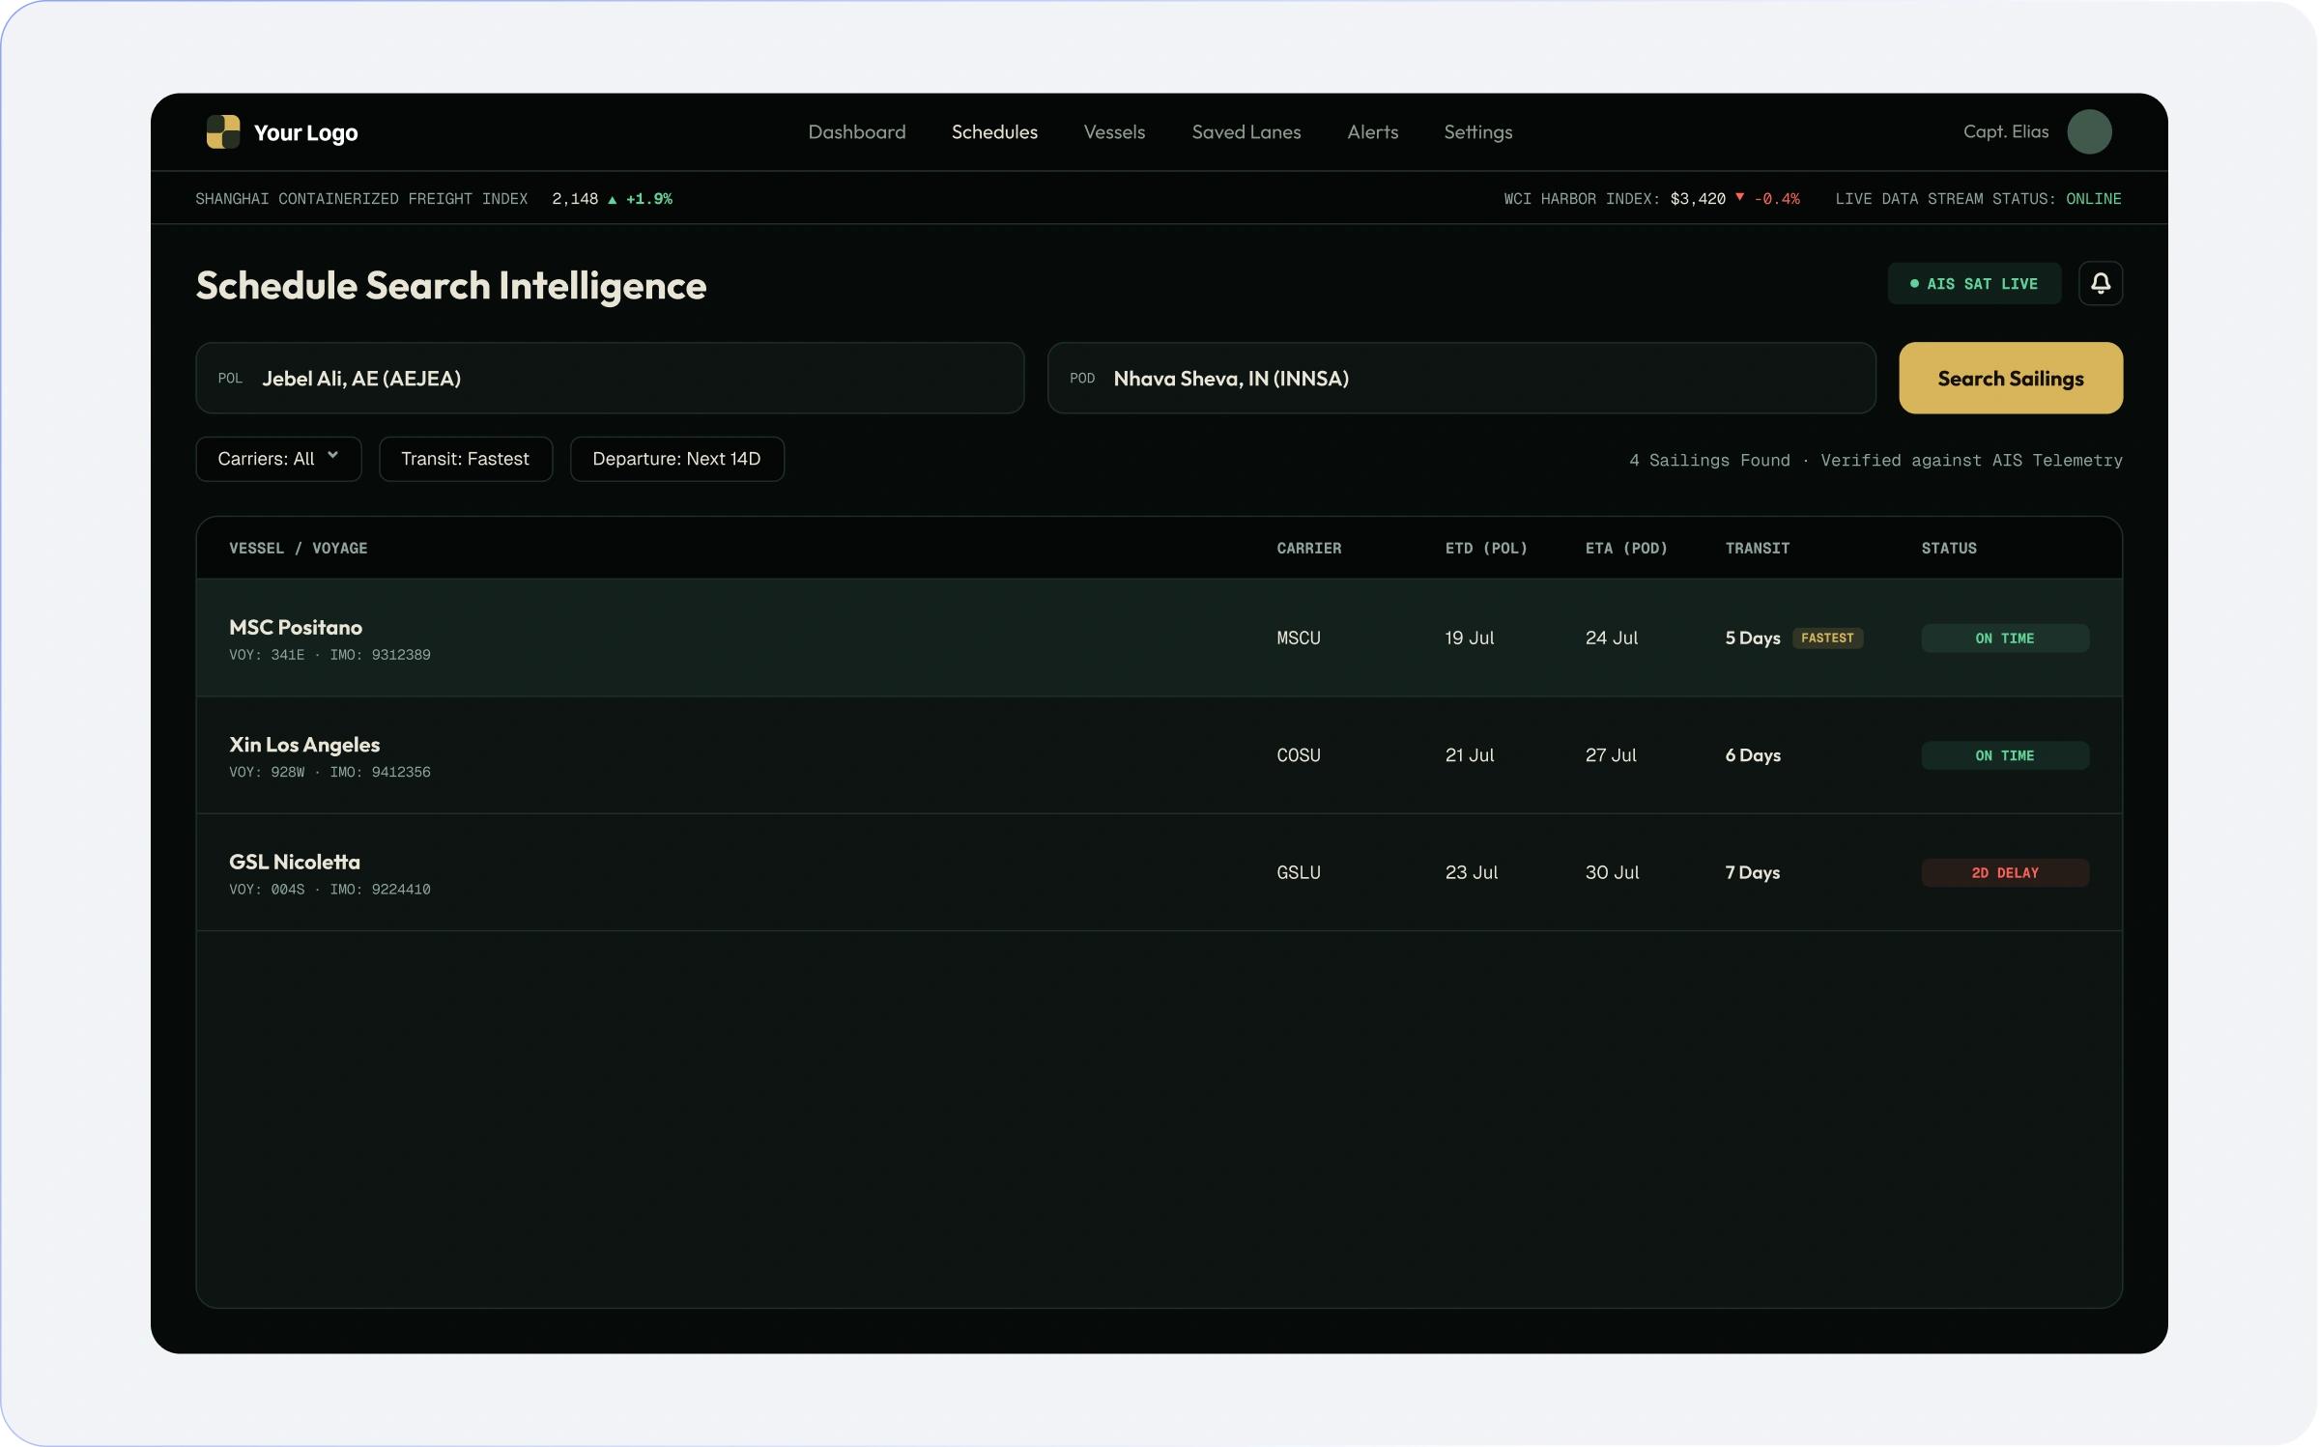The image size is (2319, 1447).
Task: Click the FASTEST badge on MSC Positano
Action: (x=1827, y=638)
